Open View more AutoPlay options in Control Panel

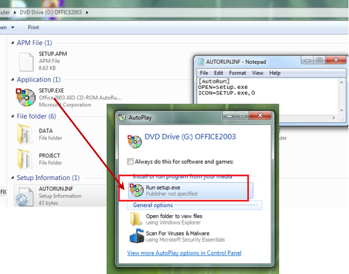pyautogui.click(x=184, y=253)
